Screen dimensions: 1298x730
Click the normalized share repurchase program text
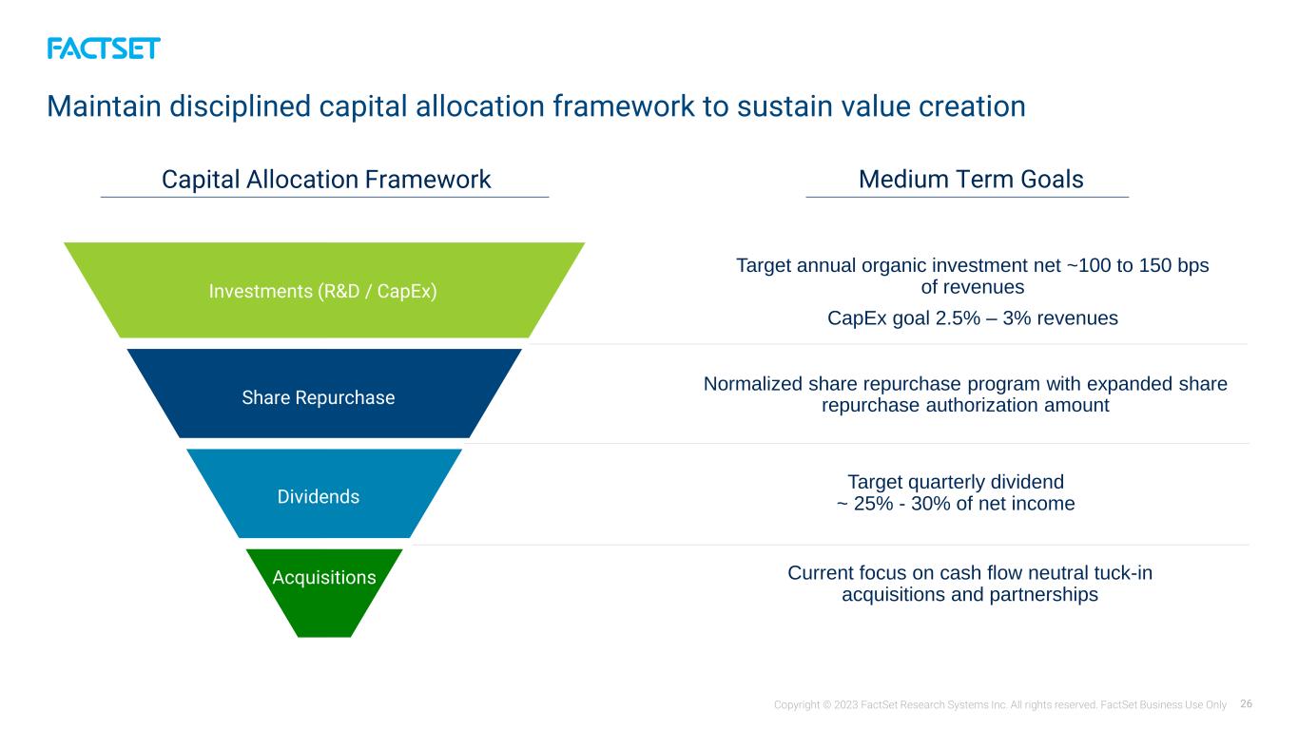point(965,394)
